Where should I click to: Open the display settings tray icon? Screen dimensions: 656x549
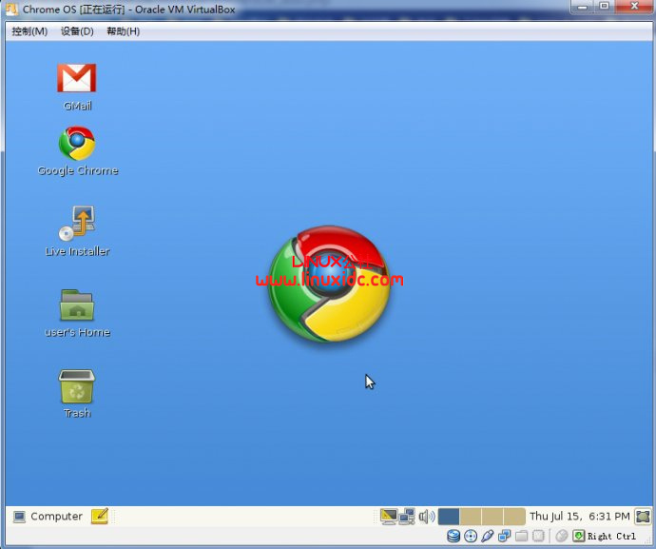pos(389,517)
